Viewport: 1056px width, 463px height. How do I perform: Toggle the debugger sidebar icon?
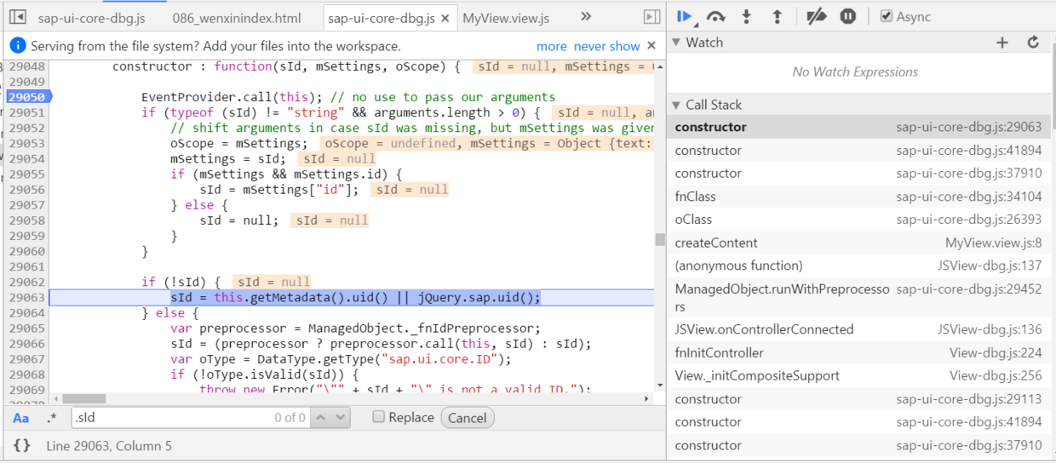[x=651, y=17]
